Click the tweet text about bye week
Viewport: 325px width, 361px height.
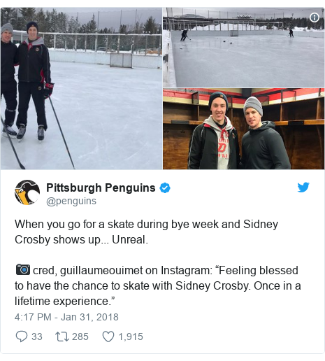pos(146,232)
